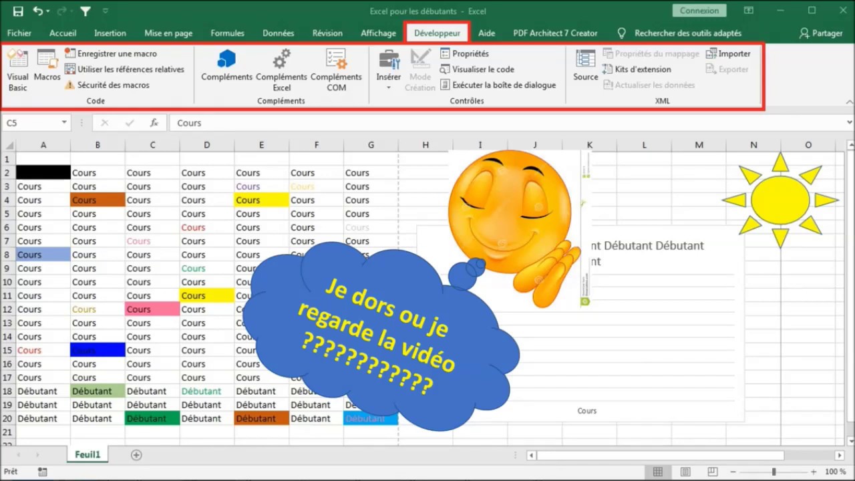Image resolution: width=855 pixels, height=481 pixels.
Task: Open Sécurité des macros settings
Action: point(108,85)
